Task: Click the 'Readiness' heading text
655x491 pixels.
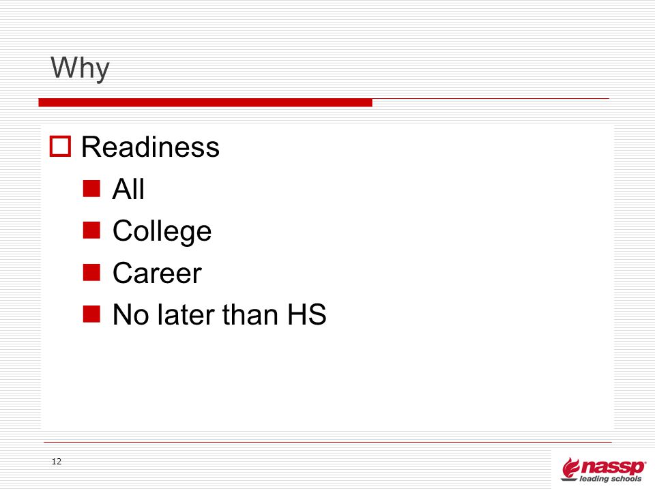Action: [150, 147]
